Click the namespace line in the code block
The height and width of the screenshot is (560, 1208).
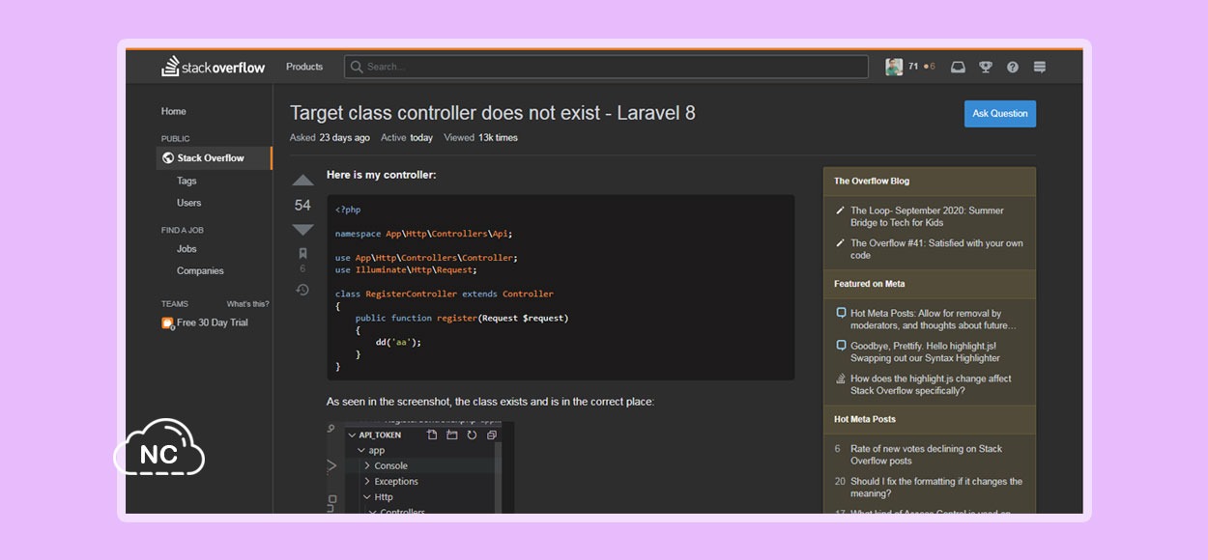[423, 234]
